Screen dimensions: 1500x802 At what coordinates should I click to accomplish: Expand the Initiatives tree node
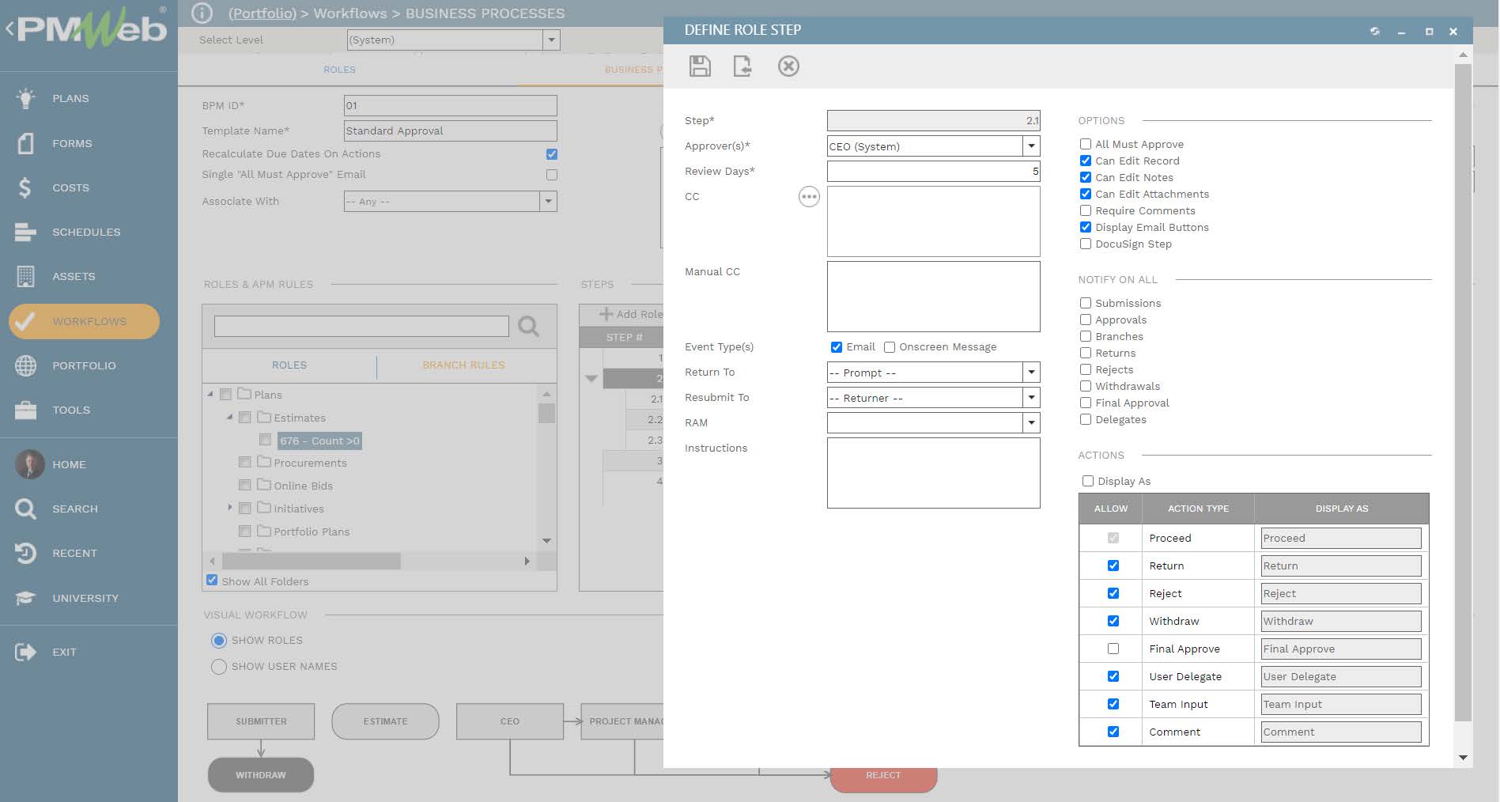click(x=230, y=507)
